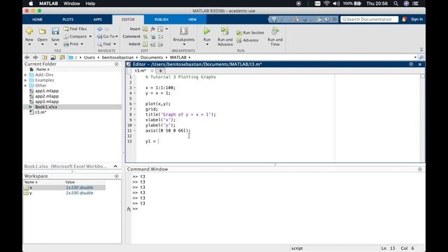Screen dimensions: 448x252
Task: Click the Comment percent icon
Action: 146,36
